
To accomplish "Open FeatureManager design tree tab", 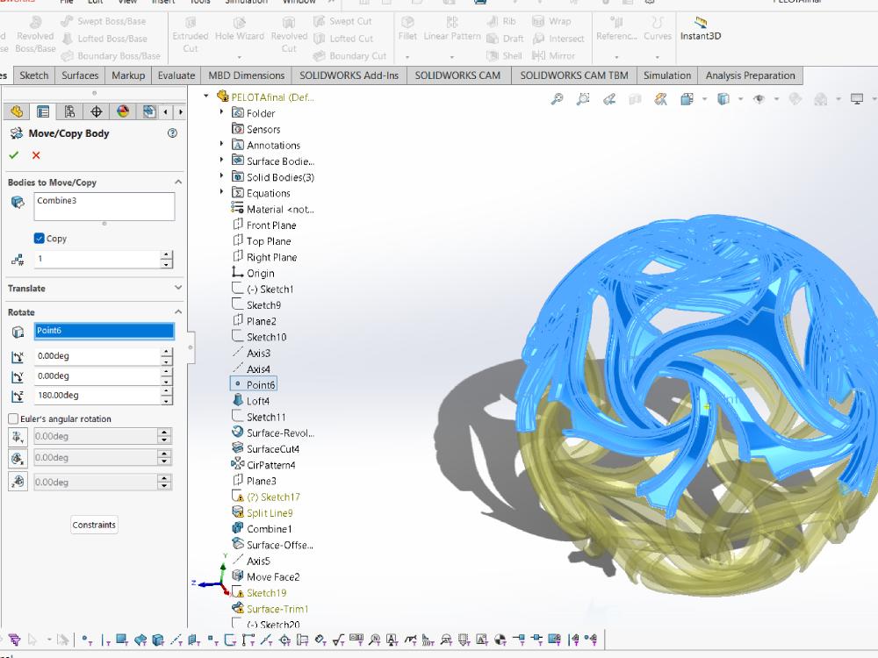I will pos(16,112).
